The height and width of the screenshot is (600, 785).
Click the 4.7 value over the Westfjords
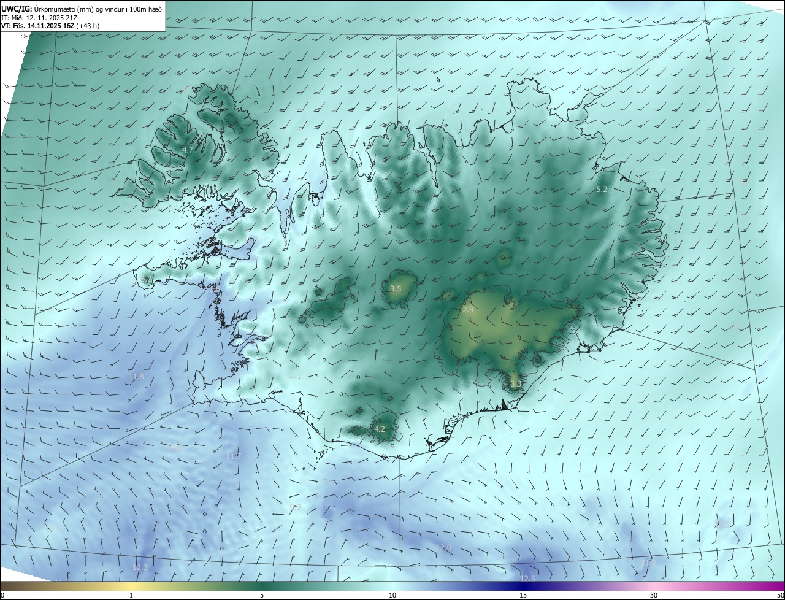(188, 150)
